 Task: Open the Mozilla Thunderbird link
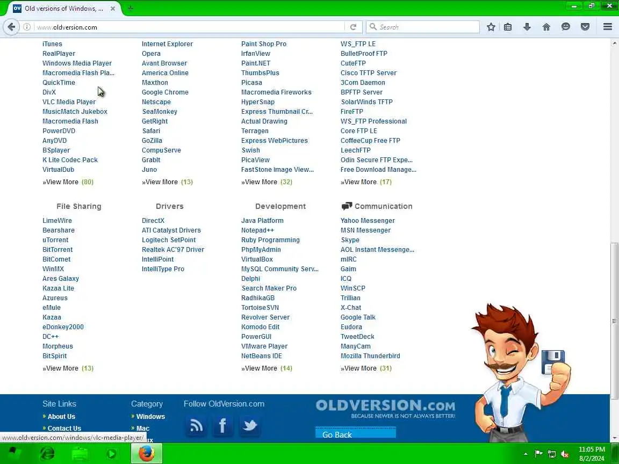(x=370, y=356)
